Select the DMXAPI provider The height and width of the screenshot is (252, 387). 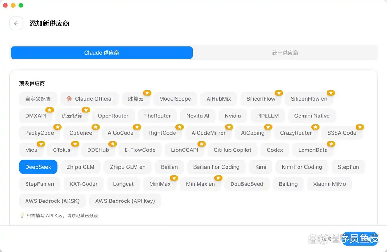36,116
